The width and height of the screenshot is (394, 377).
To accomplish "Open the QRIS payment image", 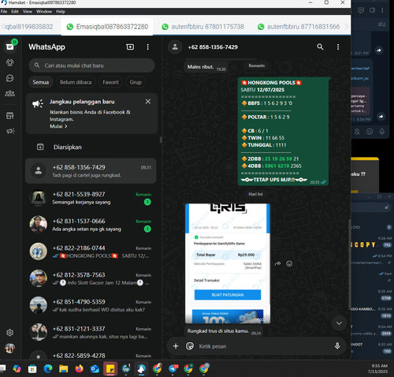I will [228, 263].
